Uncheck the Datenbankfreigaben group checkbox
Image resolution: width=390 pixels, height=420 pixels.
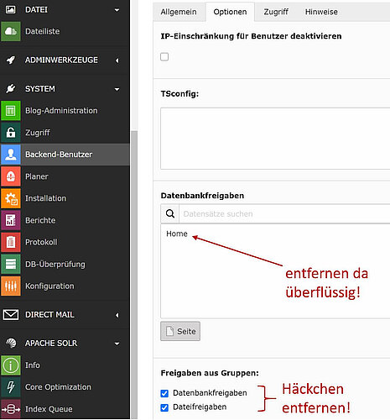[x=164, y=393]
